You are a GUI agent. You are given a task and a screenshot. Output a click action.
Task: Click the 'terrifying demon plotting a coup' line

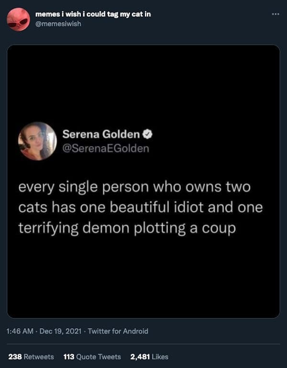coord(127,229)
